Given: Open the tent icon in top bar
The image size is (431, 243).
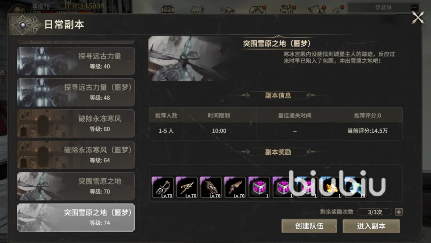Looking at the screenshot, I should click(197, 9).
